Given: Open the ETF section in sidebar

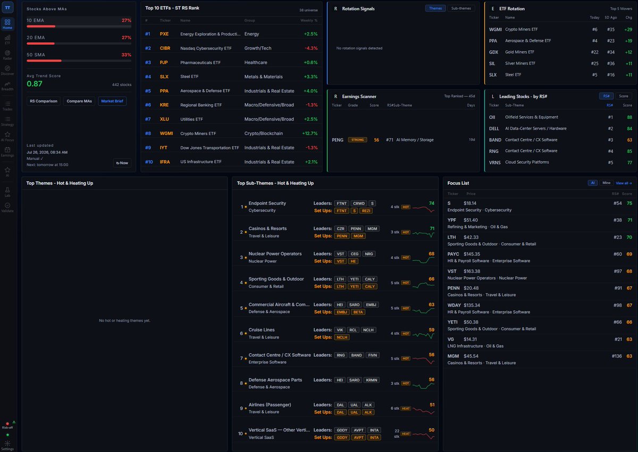Looking at the screenshot, I should (x=7, y=39).
